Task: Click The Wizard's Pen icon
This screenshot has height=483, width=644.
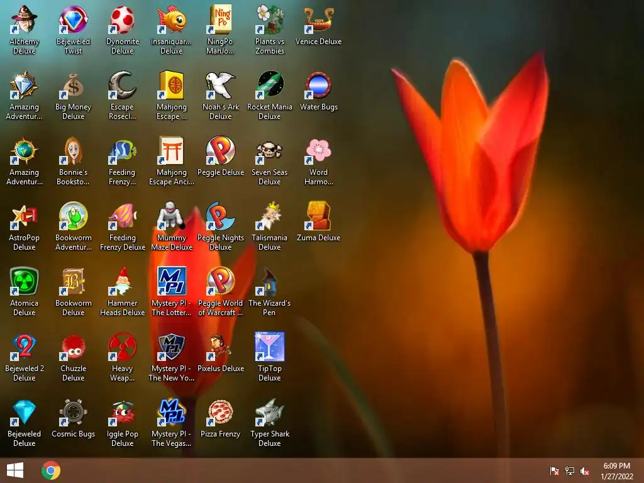Action: (269, 281)
